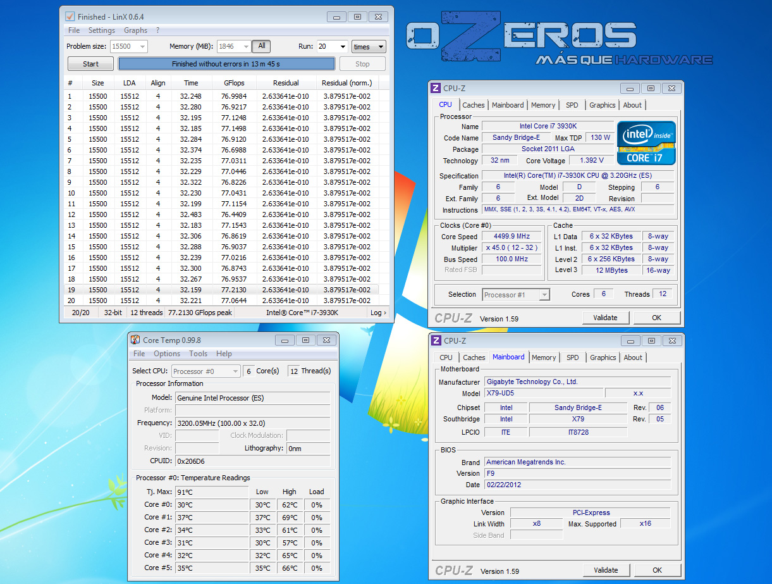The width and height of the screenshot is (772, 584).
Task: Switch to SPD tab in lower CPU-Z window
Action: point(572,357)
